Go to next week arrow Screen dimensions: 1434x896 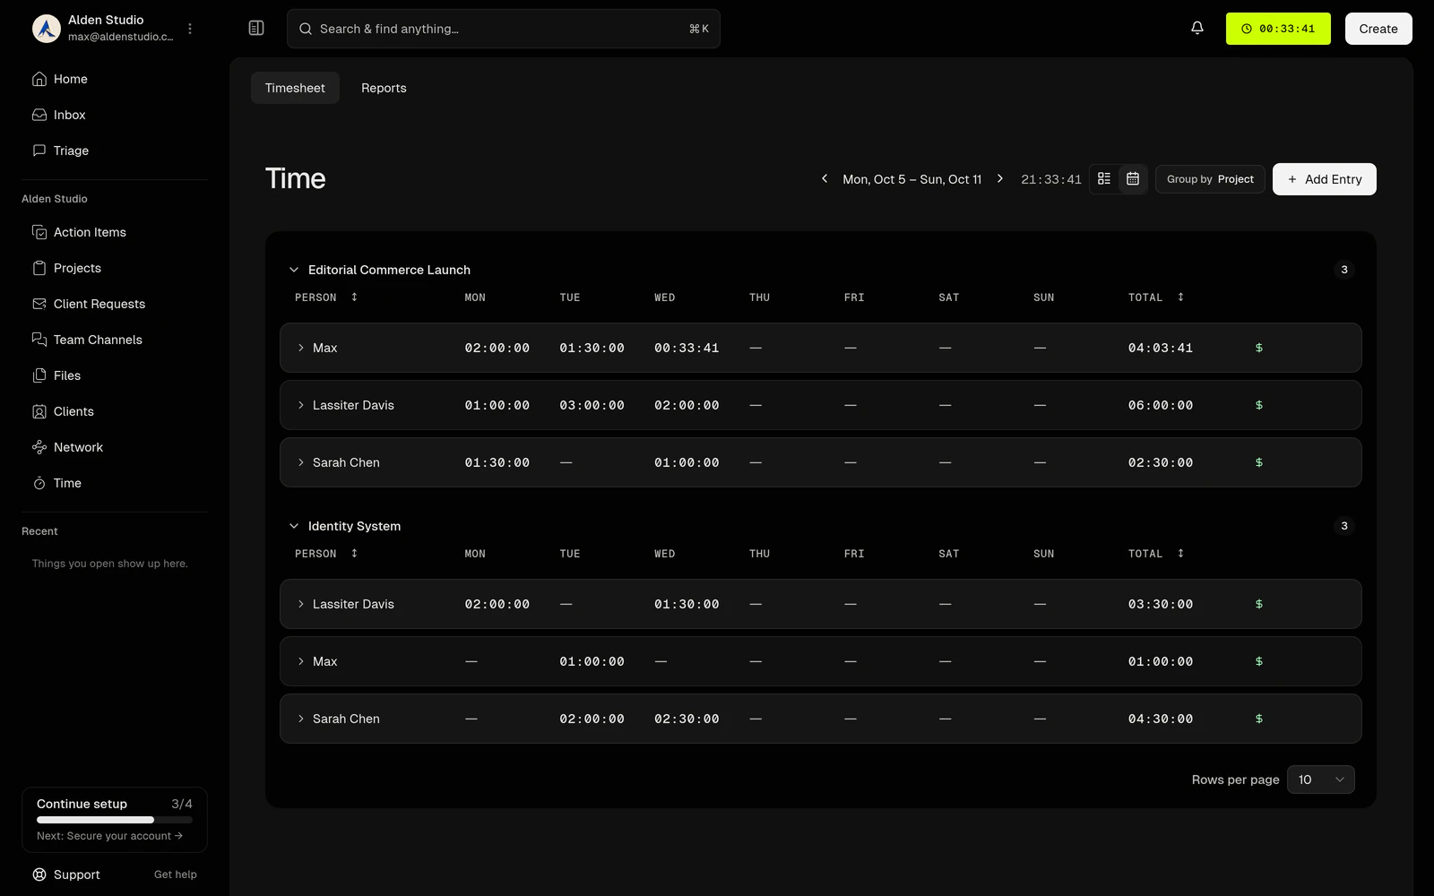pyautogui.click(x=1000, y=179)
